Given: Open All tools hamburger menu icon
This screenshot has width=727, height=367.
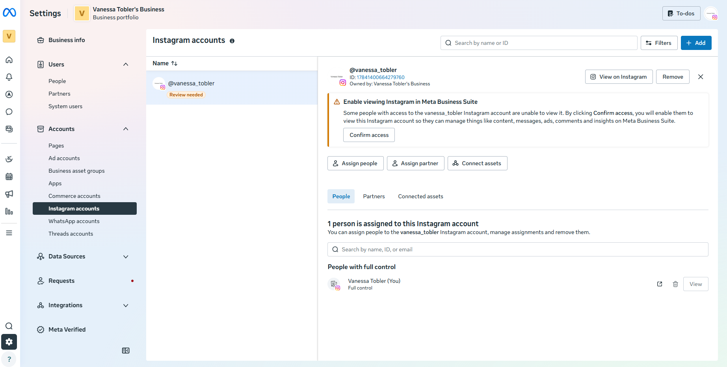Looking at the screenshot, I should point(9,233).
